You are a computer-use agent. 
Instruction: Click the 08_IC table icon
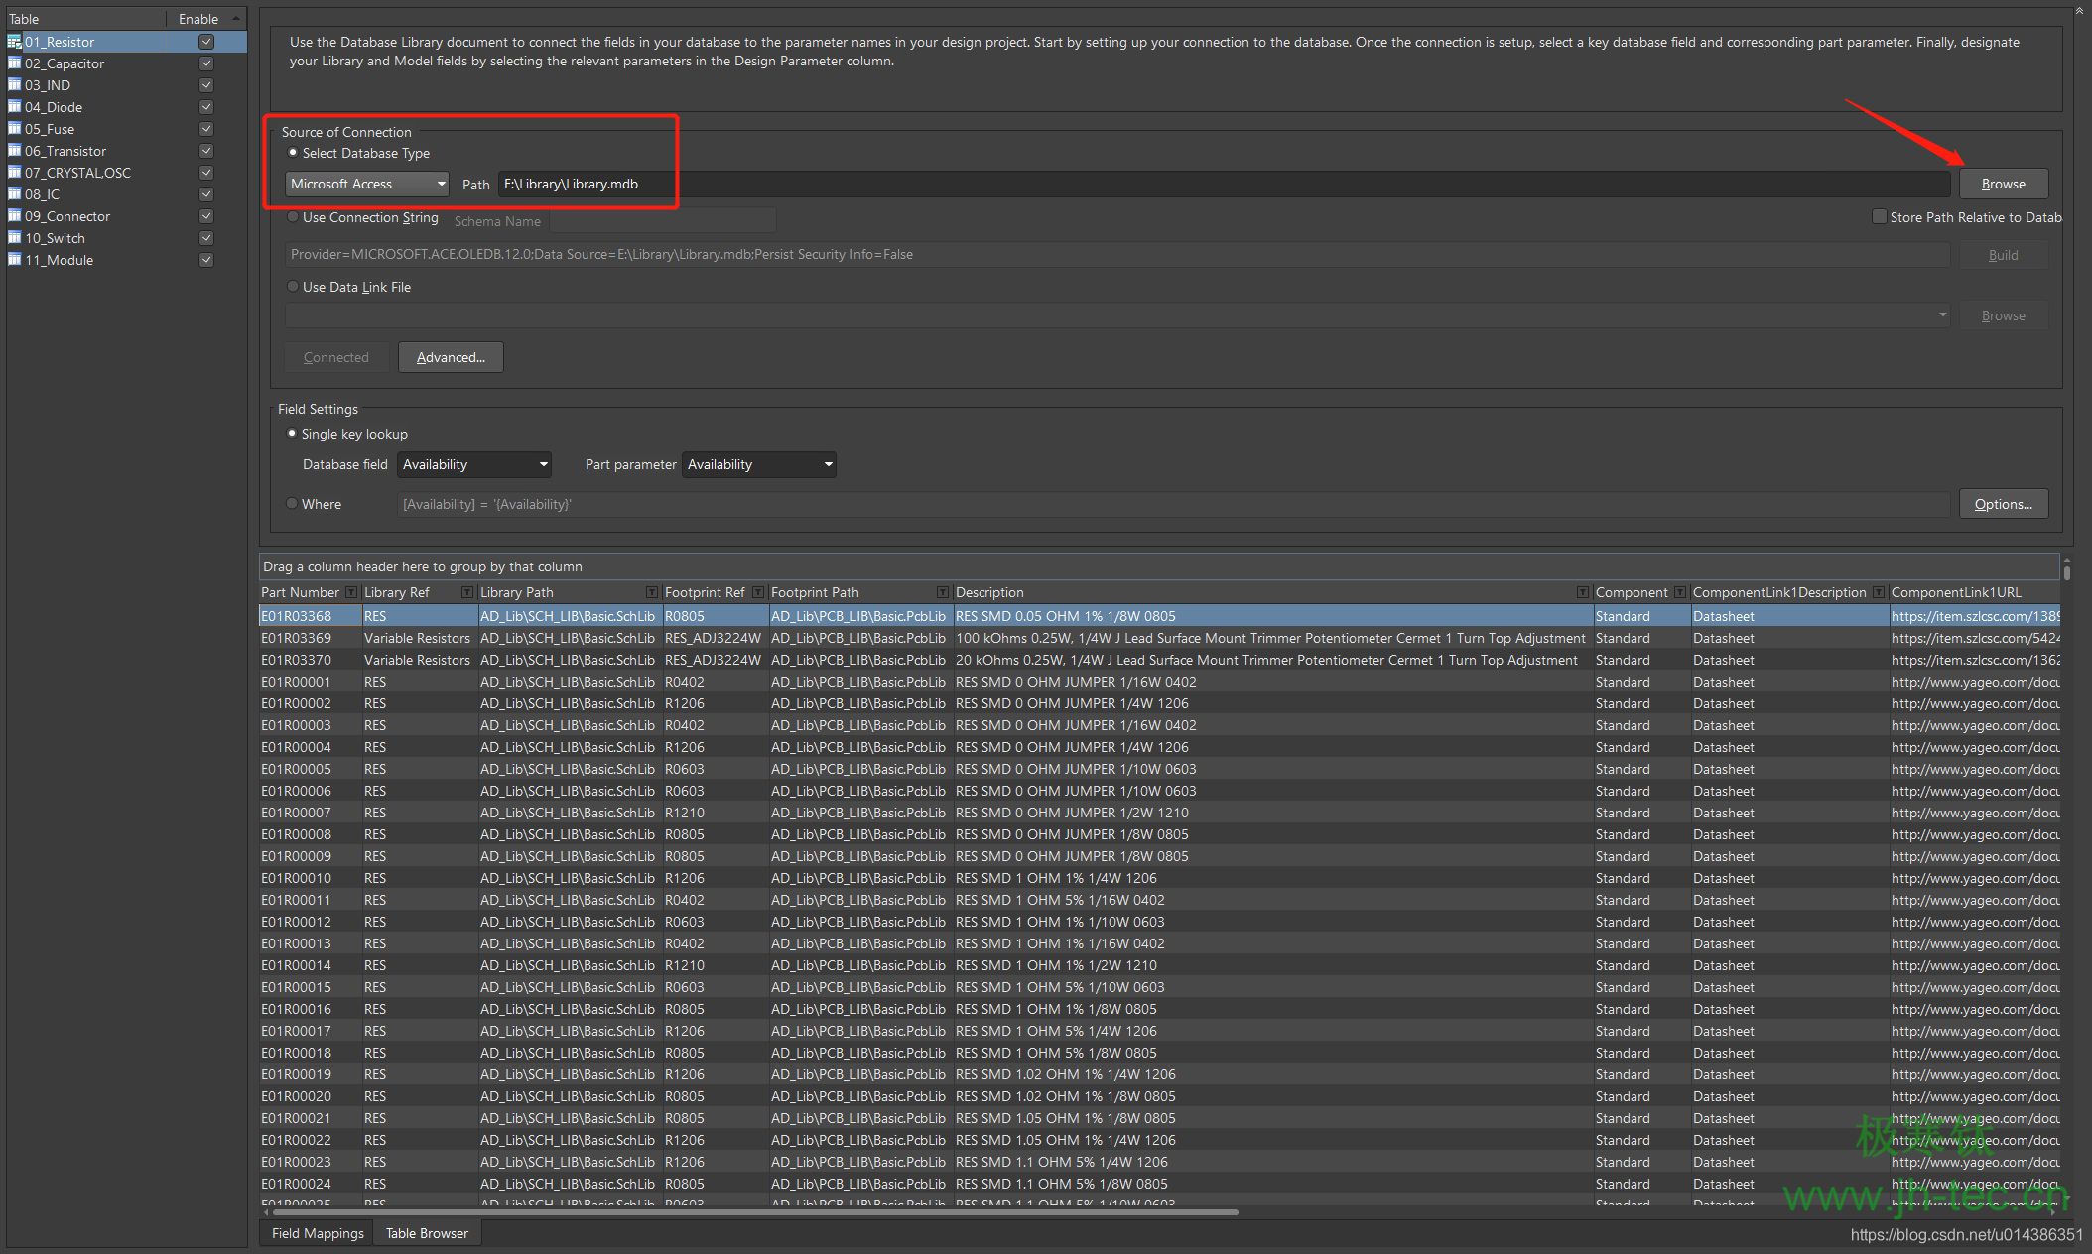[14, 194]
